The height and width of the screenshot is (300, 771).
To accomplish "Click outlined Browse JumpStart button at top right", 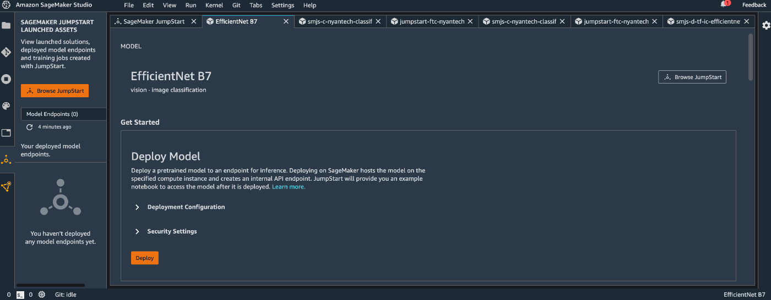I will [692, 77].
